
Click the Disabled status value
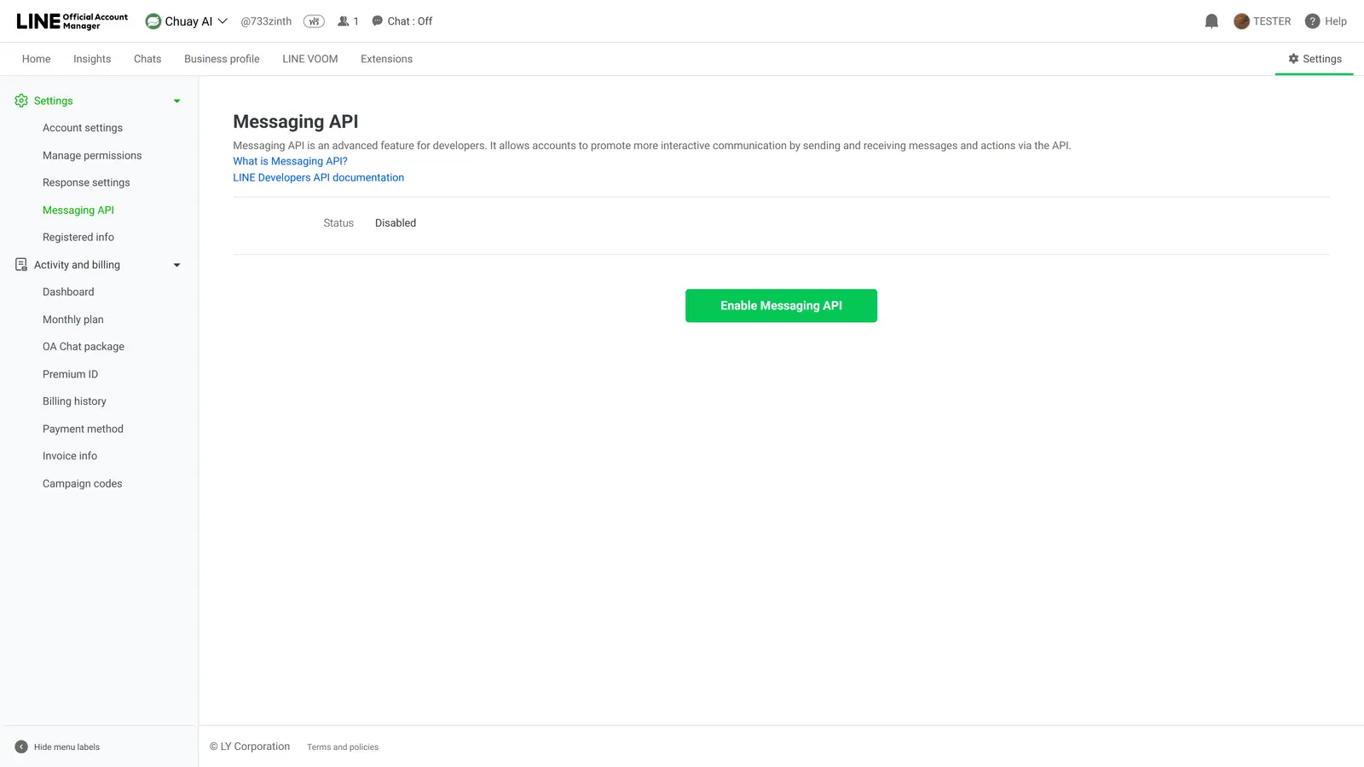[396, 223]
